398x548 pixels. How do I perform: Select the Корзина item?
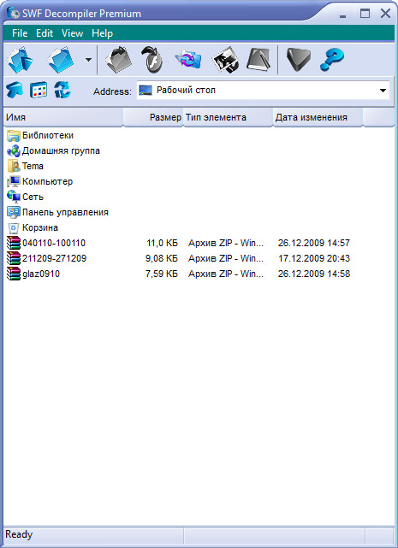(x=40, y=227)
